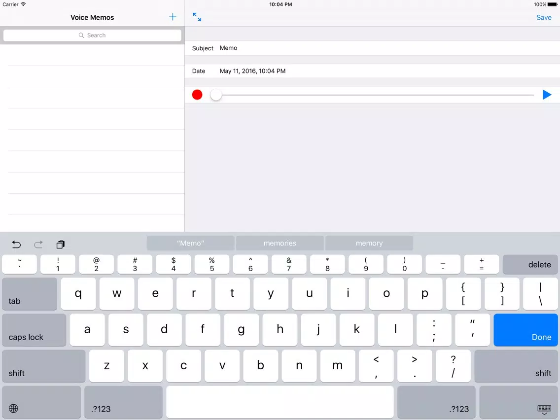Tap the 1 and exclamation key
The height and width of the screenshot is (420, 560).
[58, 264]
